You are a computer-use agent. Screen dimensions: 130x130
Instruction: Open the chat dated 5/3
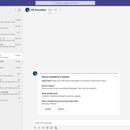coord(11,87)
